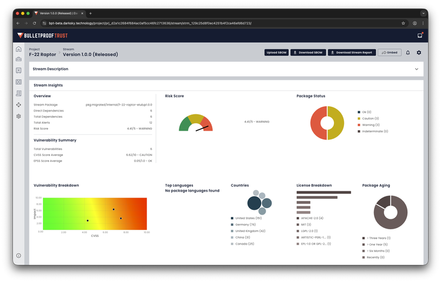Click the Stream Description heading
441x282 pixels.
click(51, 69)
